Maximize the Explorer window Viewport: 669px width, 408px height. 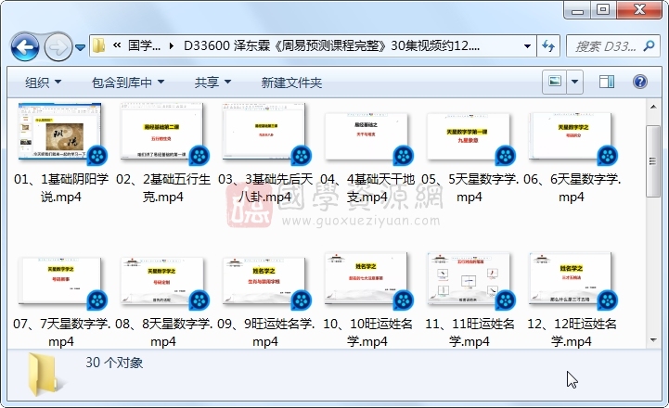coord(603,10)
